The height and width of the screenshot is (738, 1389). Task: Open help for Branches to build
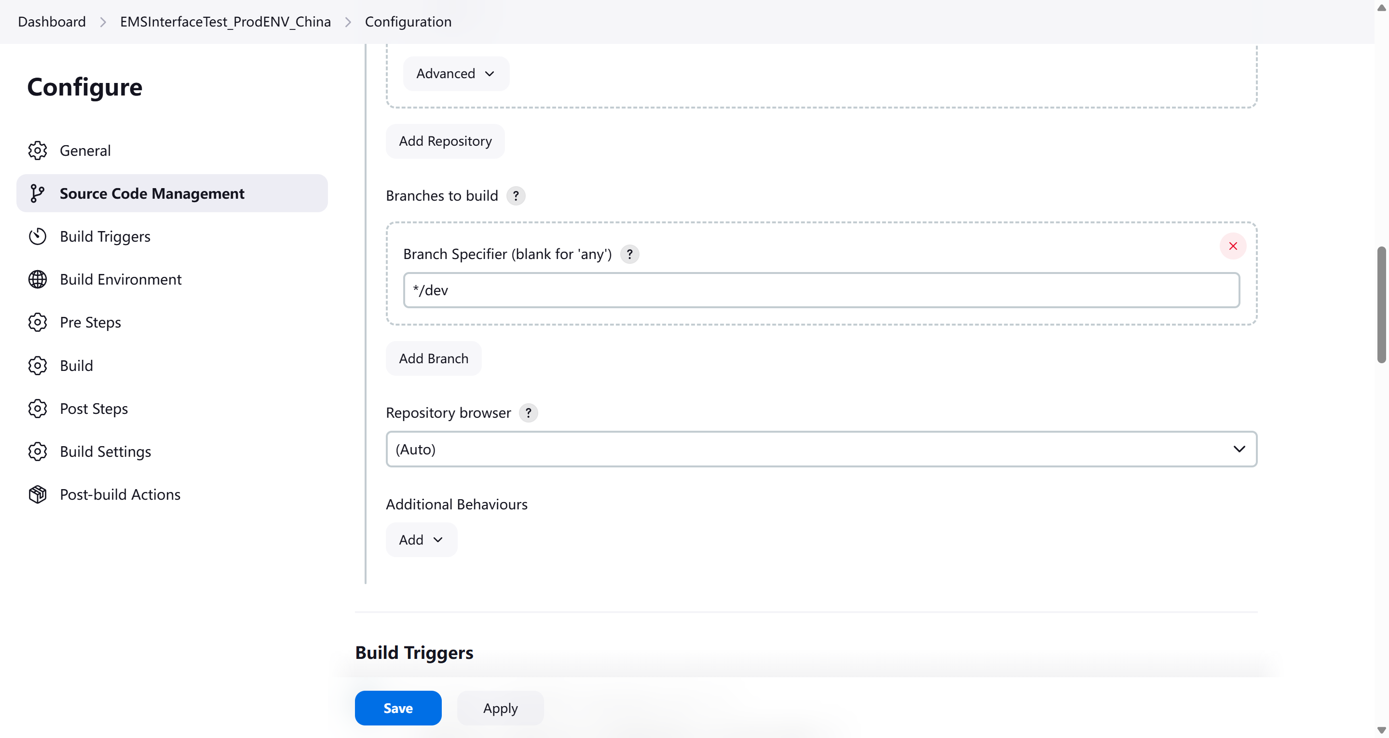pos(516,195)
